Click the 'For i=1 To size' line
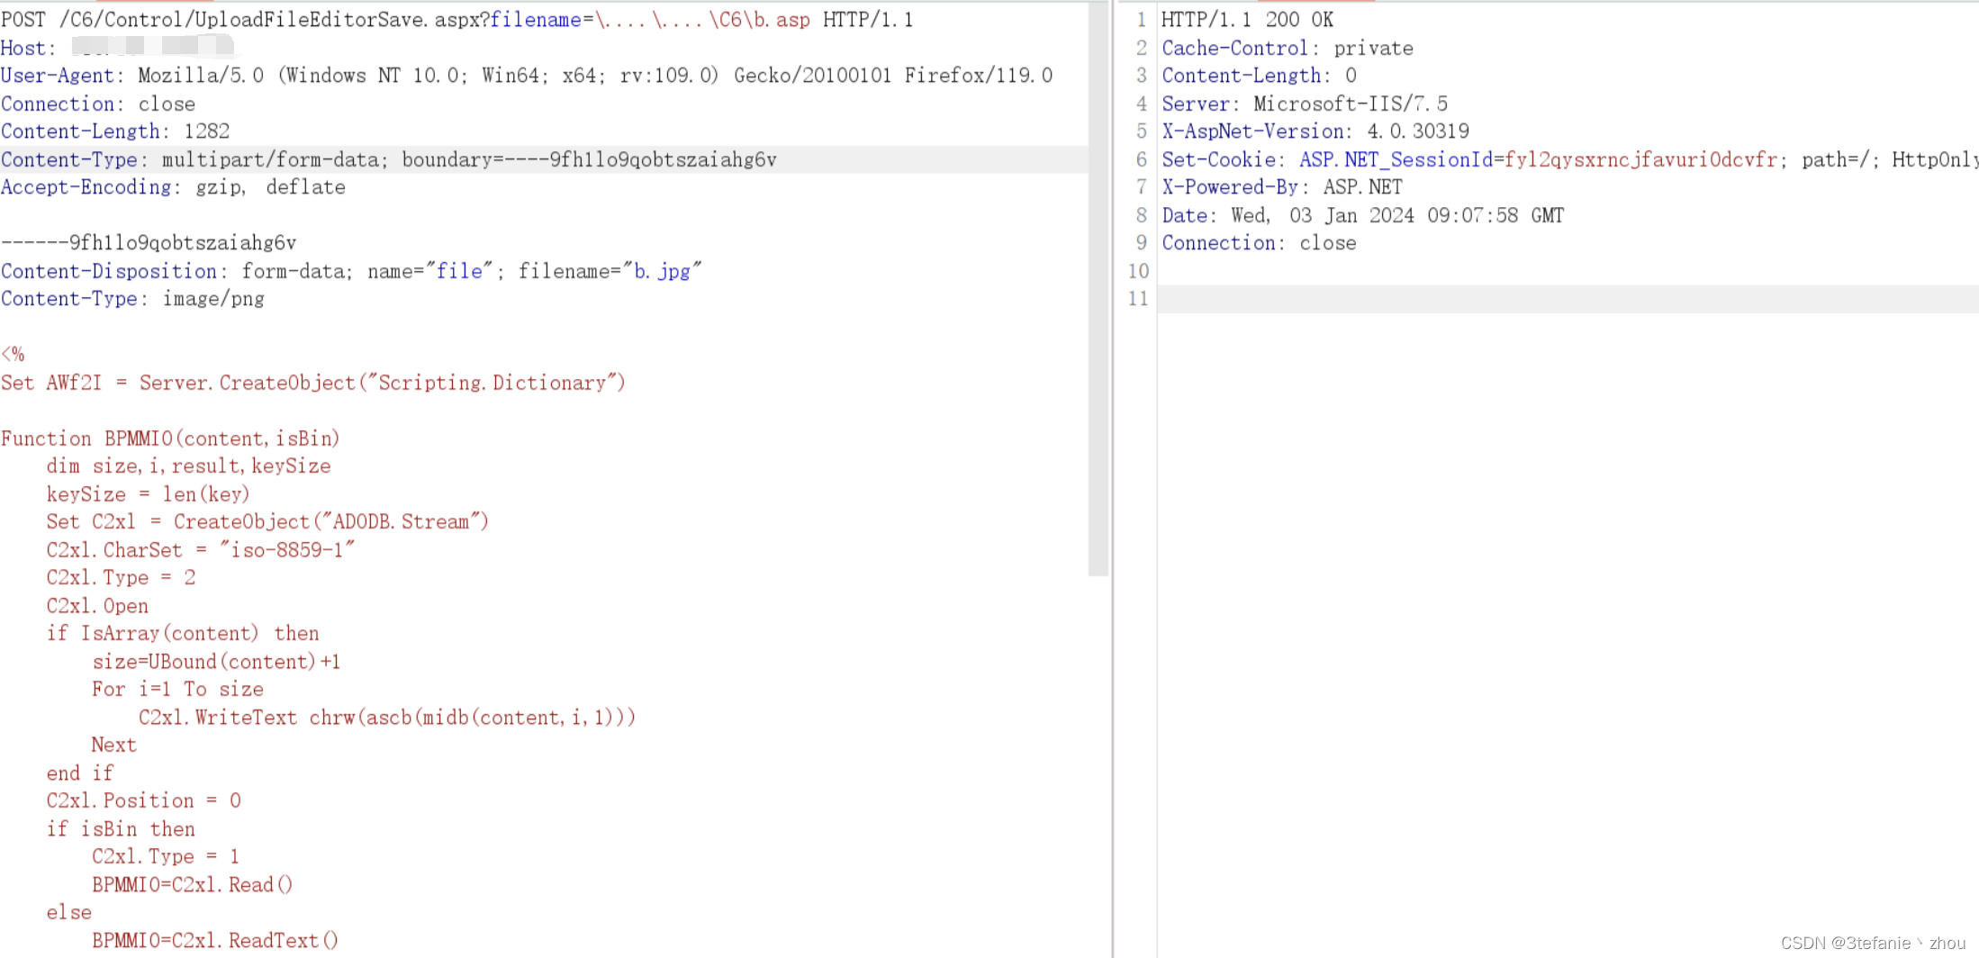 pyautogui.click(x=178, y=690)
